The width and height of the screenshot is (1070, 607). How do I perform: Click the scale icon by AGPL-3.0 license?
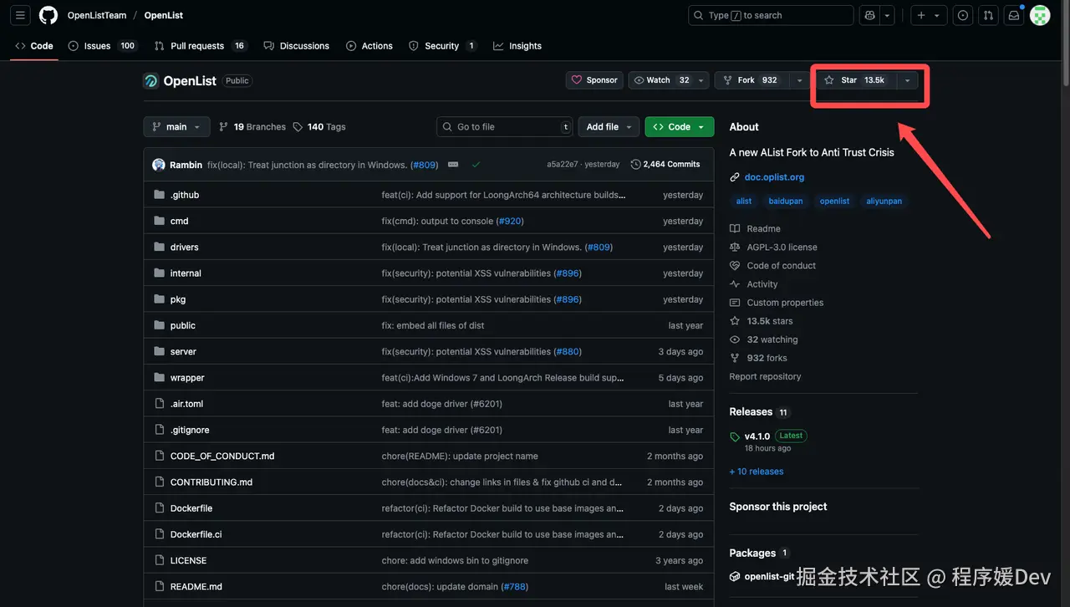point(735,247)
